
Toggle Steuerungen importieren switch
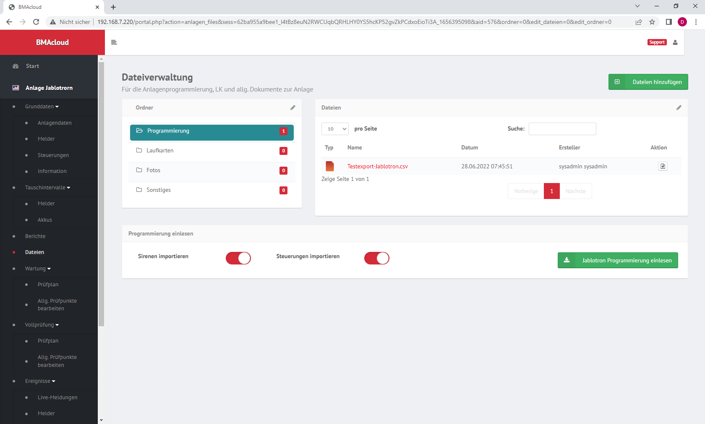click(x=377, y=258)
